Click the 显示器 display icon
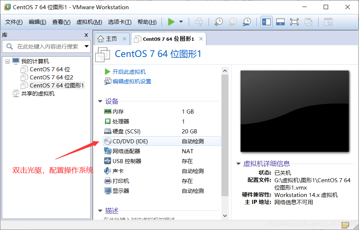This screenshot has width=359, height=230. coord(108,191)
